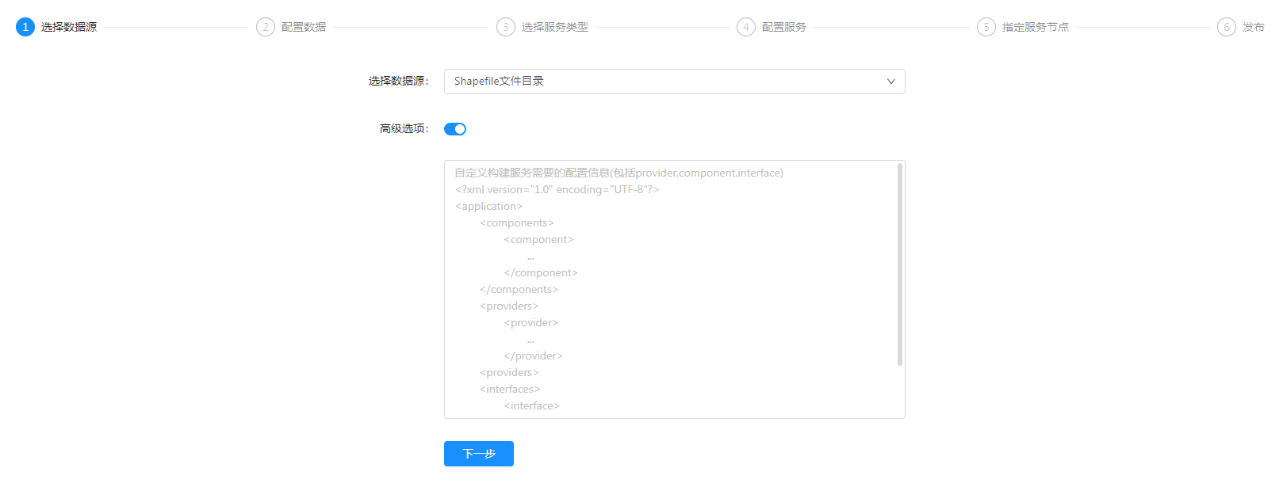Click the step 2 number circle
Screen dimensions: 1283x483
266,27
